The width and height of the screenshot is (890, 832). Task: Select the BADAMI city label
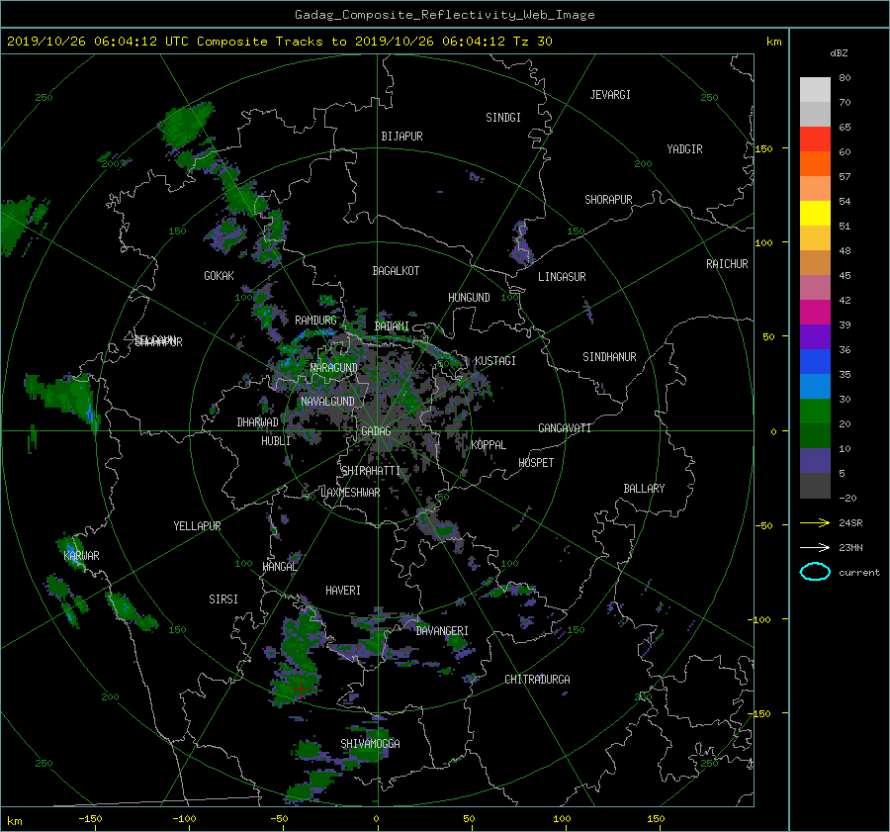(392, 326)
